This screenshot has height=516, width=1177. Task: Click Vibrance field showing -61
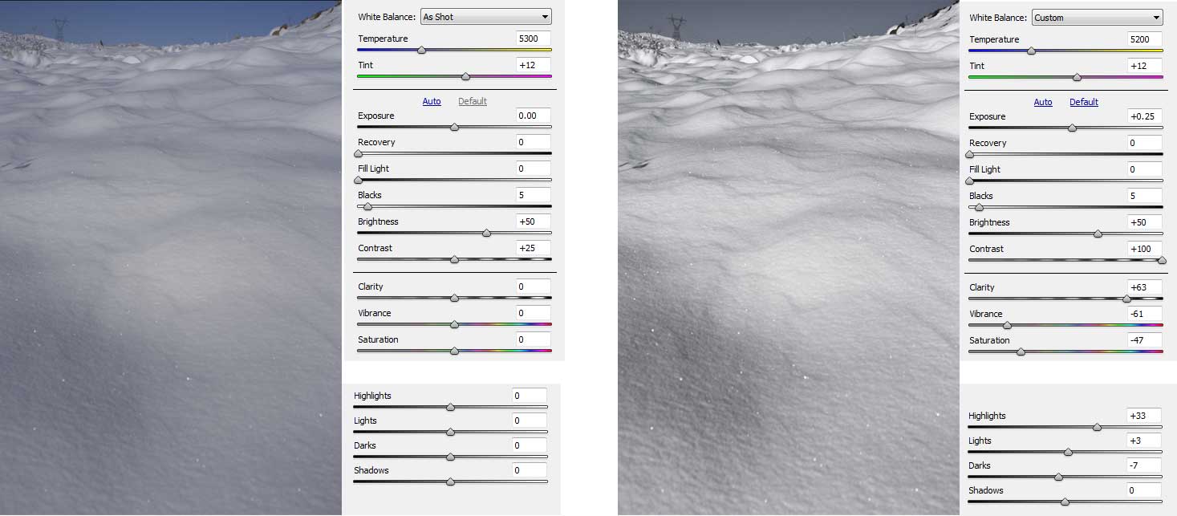tap(1146, 314)
